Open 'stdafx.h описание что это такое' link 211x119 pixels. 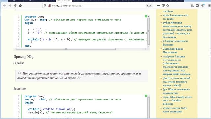coord(175,17)
